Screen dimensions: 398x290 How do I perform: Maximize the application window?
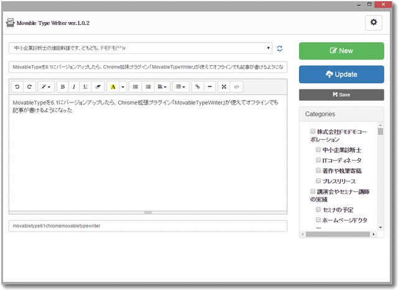click(x=369, y=4)
